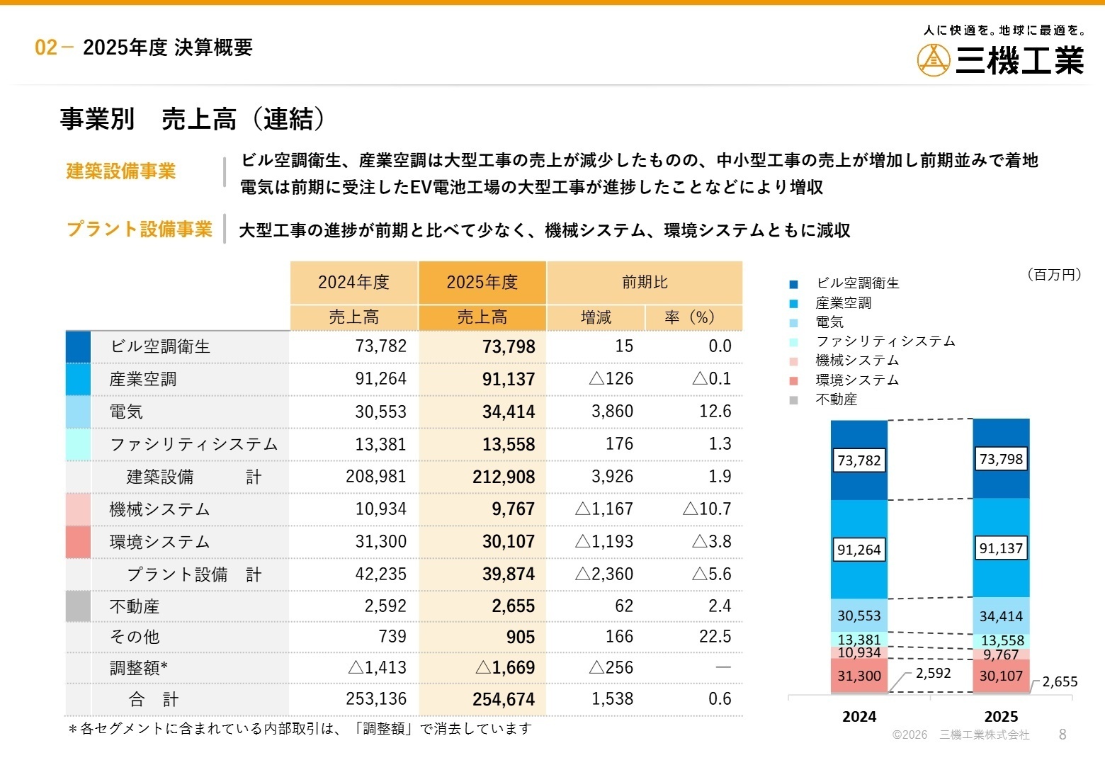Click the bold value 39,874
1105x765 pixels.
click(x=509, y=574)
